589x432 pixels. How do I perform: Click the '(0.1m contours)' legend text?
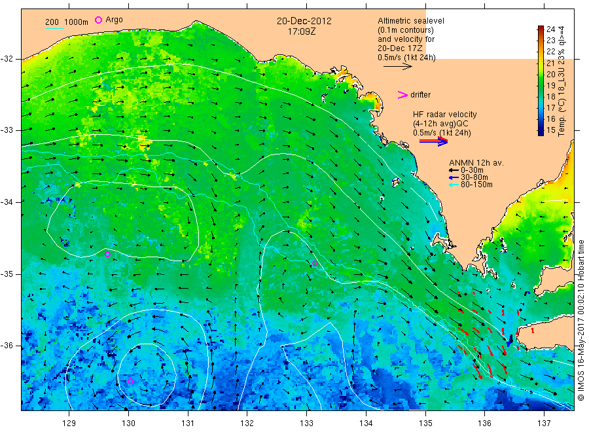(406, 30)
